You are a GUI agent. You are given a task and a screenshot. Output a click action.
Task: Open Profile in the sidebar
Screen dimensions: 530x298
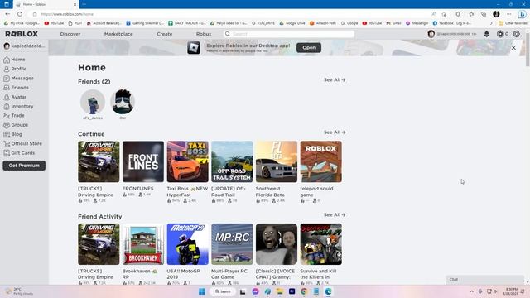15,69
